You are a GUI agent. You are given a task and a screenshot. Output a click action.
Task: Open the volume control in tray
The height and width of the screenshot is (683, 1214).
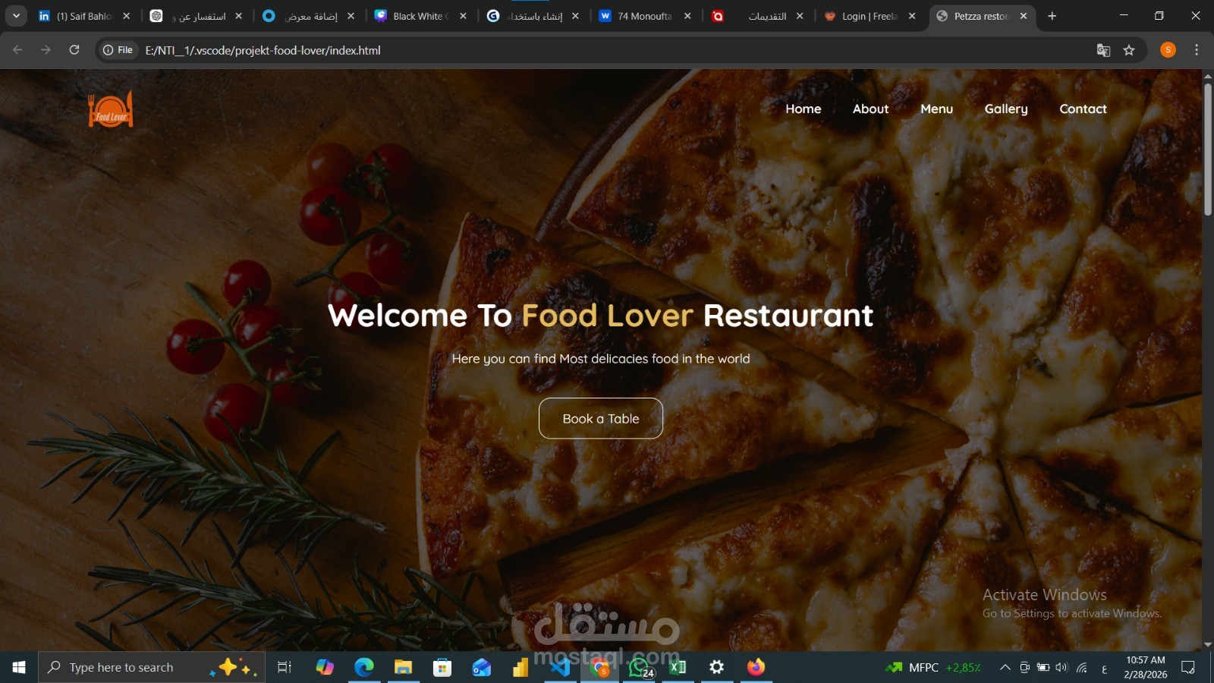[1061, 667]
